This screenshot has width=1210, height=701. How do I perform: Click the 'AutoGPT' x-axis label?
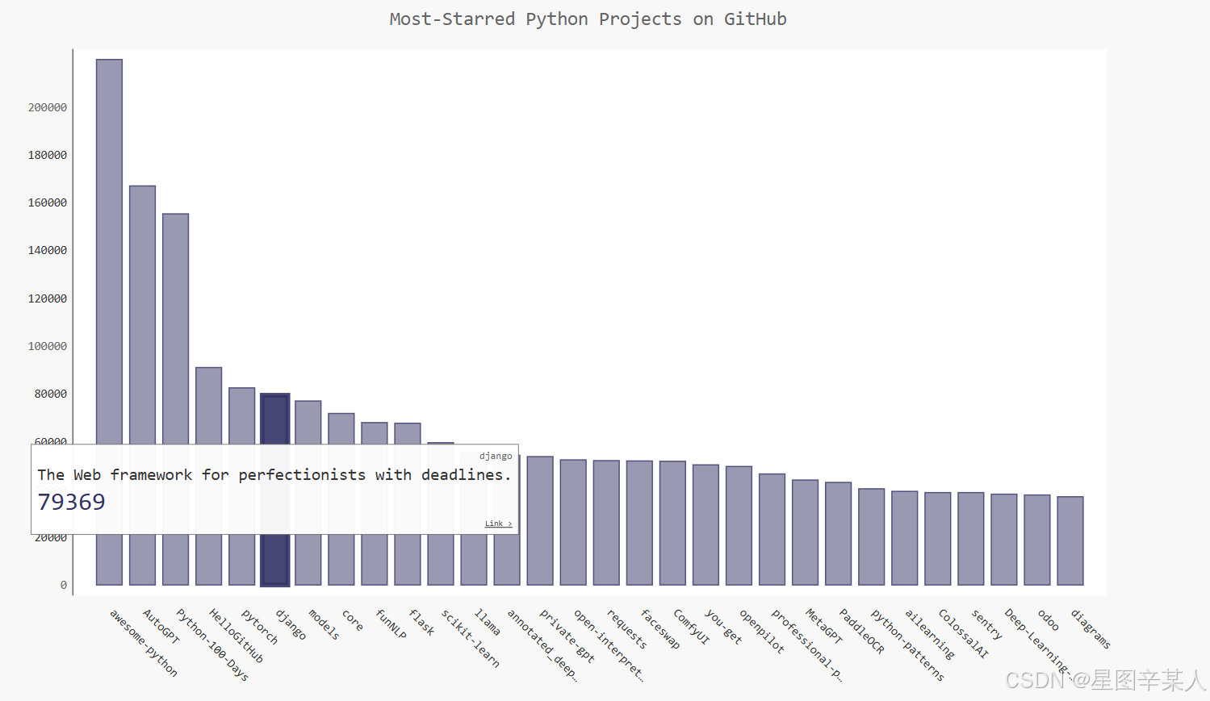click(161, 626)
